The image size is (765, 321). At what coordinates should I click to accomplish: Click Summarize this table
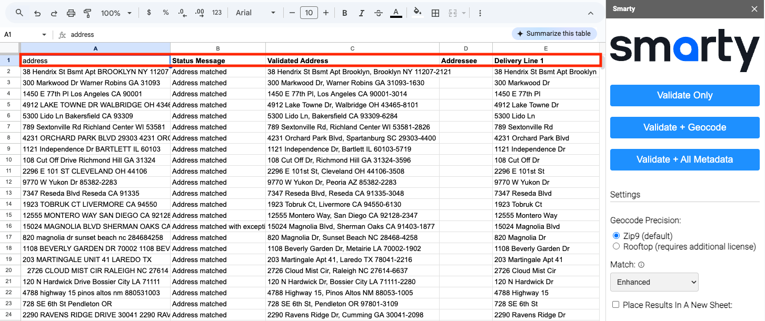554,33
